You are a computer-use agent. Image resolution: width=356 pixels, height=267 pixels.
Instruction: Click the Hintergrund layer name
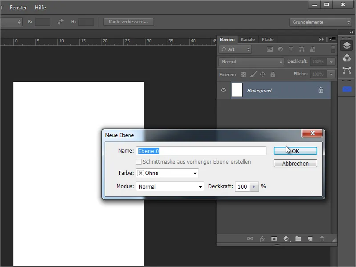point(259,91)
